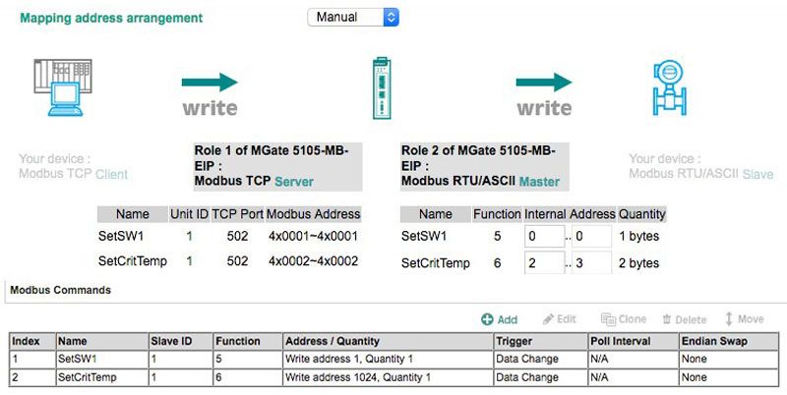
Task: Click the SetSW1 internal address end field
Action: pos(591,236)
